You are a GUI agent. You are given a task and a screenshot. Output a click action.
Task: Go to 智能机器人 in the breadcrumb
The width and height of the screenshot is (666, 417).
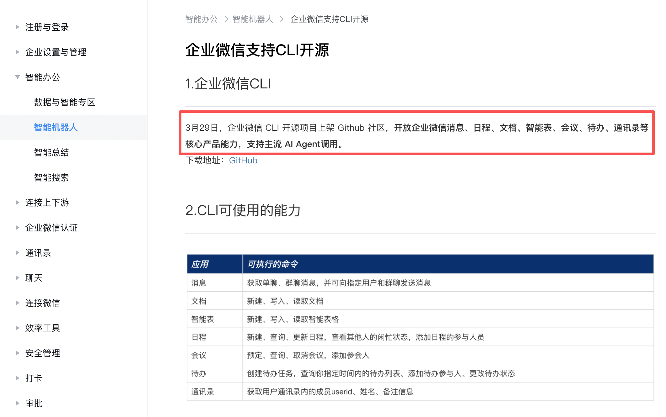pyautogui.click(x=253, y=19)
